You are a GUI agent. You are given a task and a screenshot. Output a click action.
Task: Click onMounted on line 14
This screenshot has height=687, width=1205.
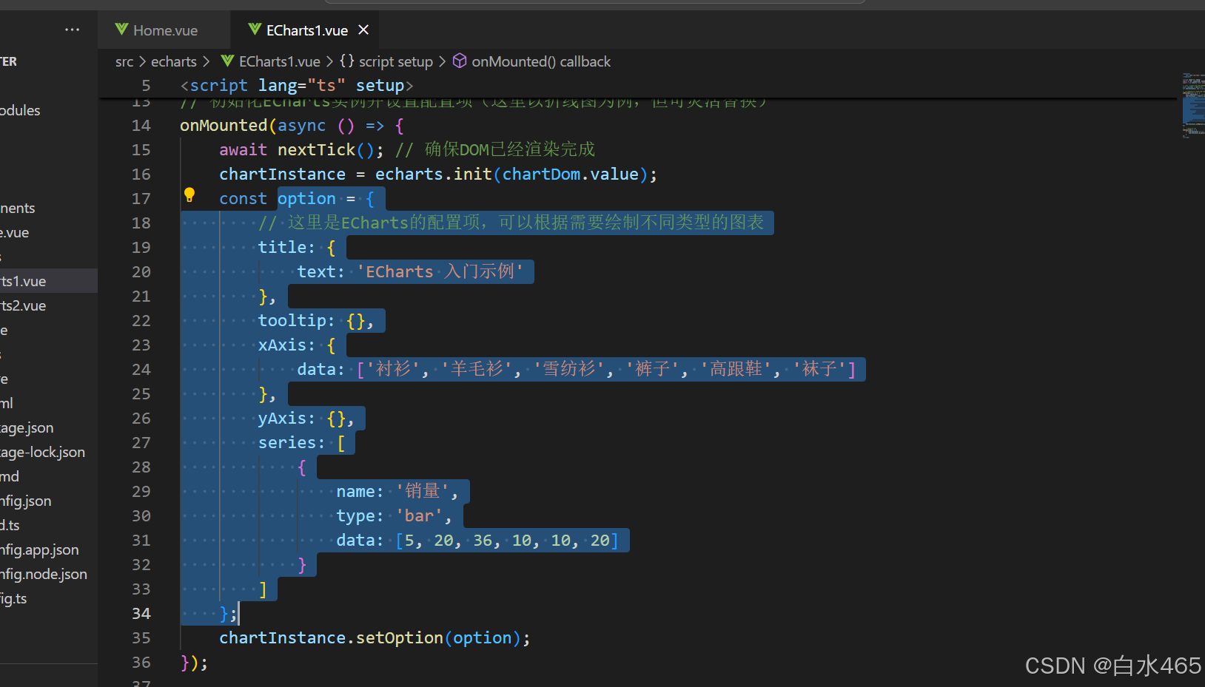click(223, 126)
